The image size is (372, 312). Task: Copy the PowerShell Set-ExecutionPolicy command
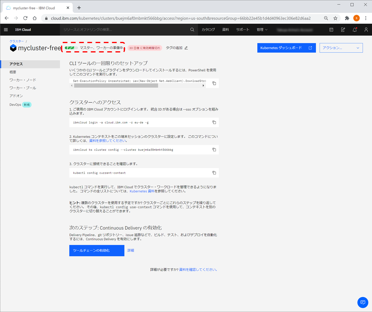pos(214,83)
